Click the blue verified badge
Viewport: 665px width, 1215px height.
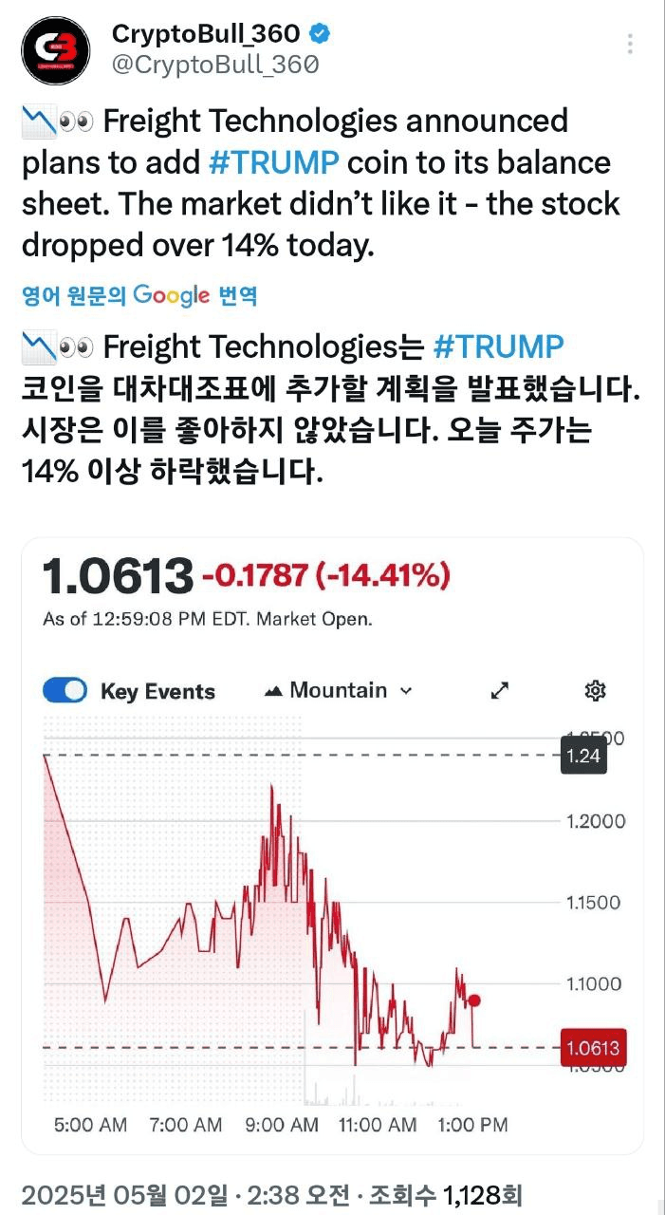pyautogui.click(x=321, y=34)
